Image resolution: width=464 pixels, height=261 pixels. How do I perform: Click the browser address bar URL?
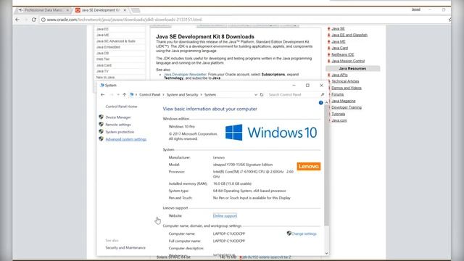(124, 20)
